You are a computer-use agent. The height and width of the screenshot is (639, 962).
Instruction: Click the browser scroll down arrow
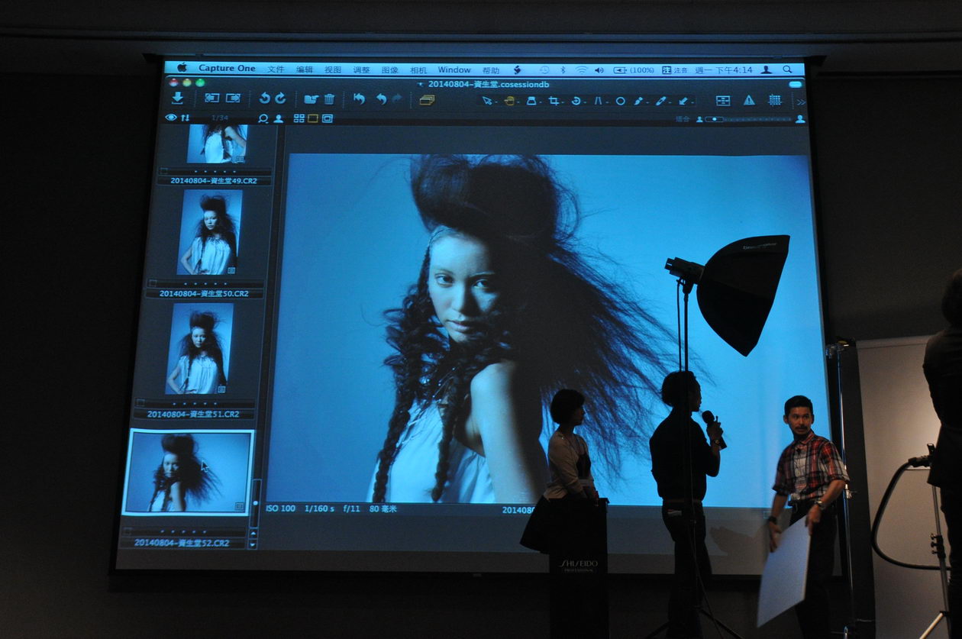(x=253, y=545)
